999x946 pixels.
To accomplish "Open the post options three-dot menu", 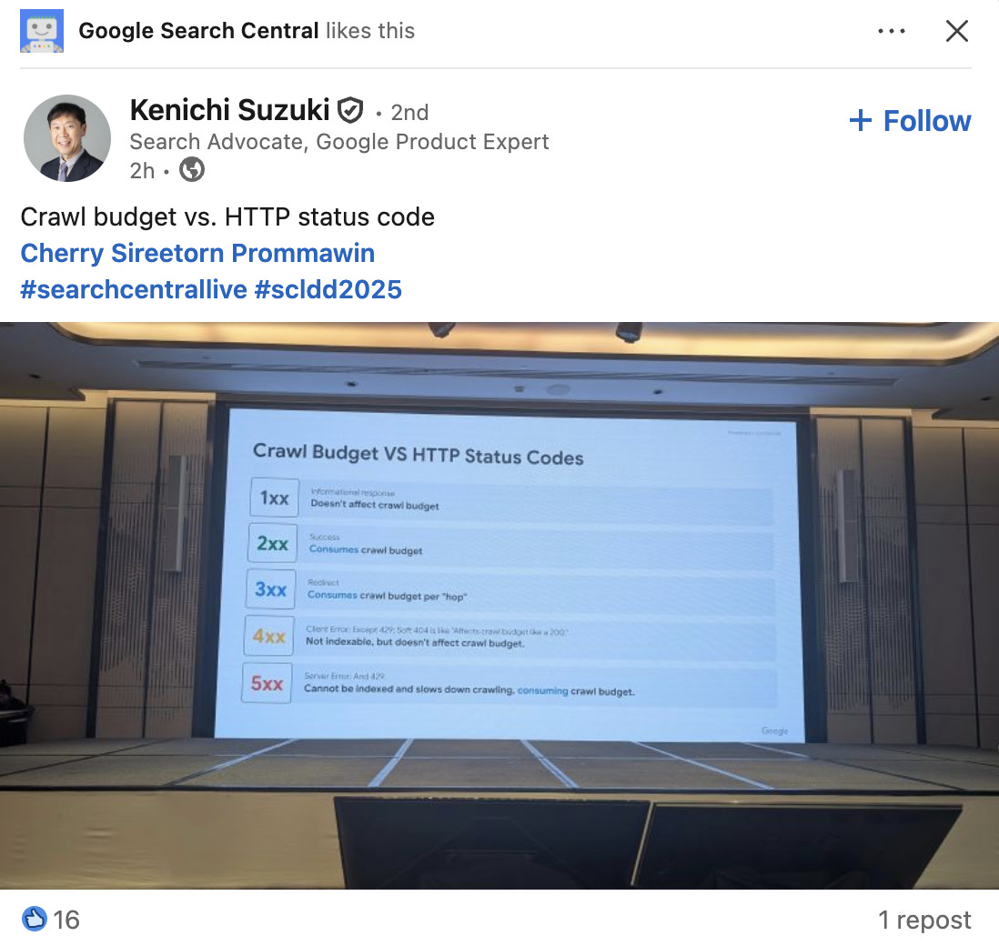I will click(891, 30).
